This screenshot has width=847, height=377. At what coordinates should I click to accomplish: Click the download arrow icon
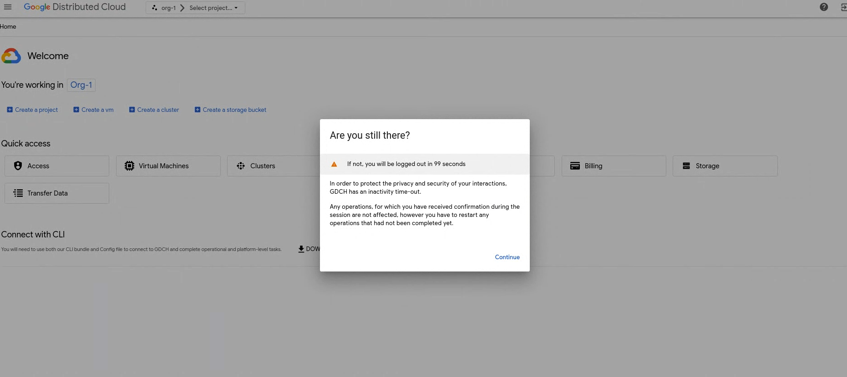[301, 249]
